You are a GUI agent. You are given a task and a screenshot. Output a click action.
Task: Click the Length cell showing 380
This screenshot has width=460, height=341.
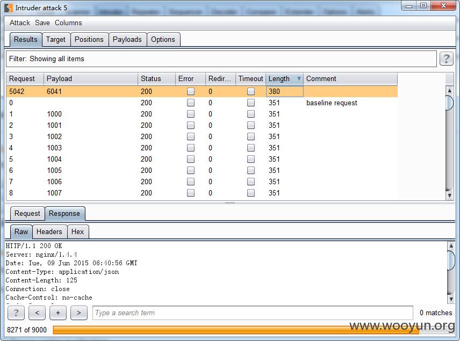coord(285,91)
